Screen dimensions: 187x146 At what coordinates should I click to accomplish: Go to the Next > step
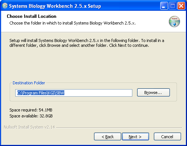135,137
